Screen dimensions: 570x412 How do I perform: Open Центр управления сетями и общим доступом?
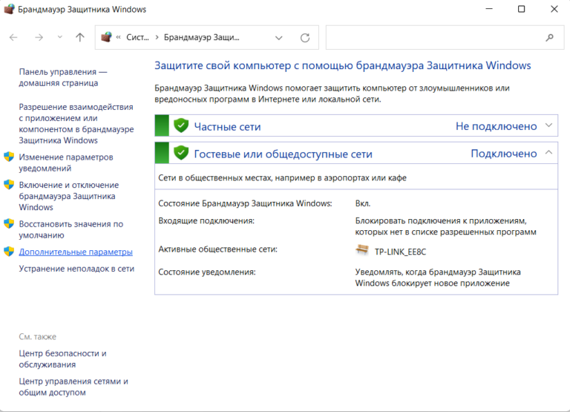(73, 387)
